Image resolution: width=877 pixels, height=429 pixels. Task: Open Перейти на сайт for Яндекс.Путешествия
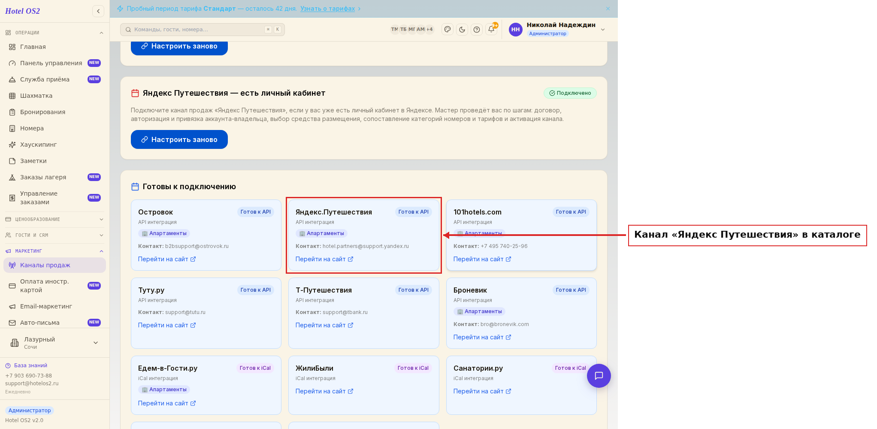click(x=324, y=259)
